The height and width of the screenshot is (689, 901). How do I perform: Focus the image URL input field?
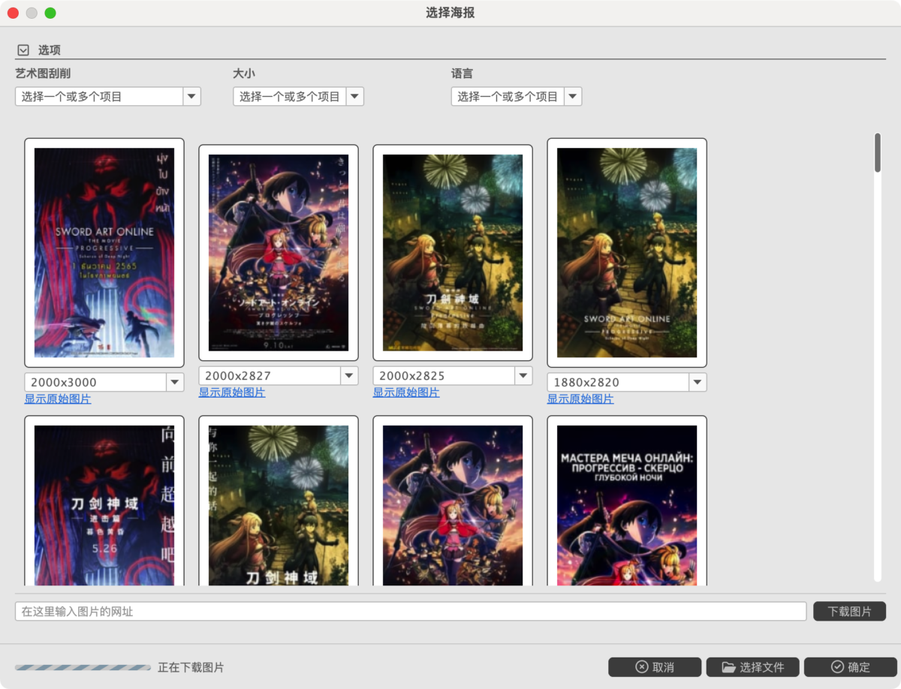coord(411,612)
